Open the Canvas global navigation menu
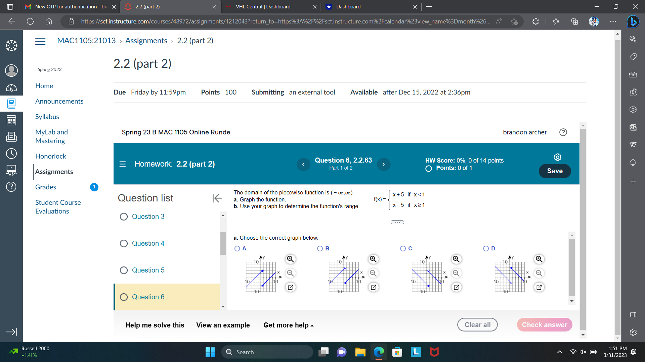This screenshot has height=362, width=645. [x=40, y=42]
